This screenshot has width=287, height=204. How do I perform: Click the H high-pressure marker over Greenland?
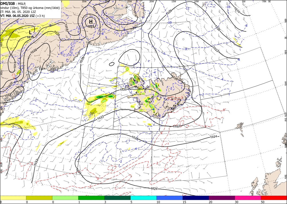click(x=91, y=22)
